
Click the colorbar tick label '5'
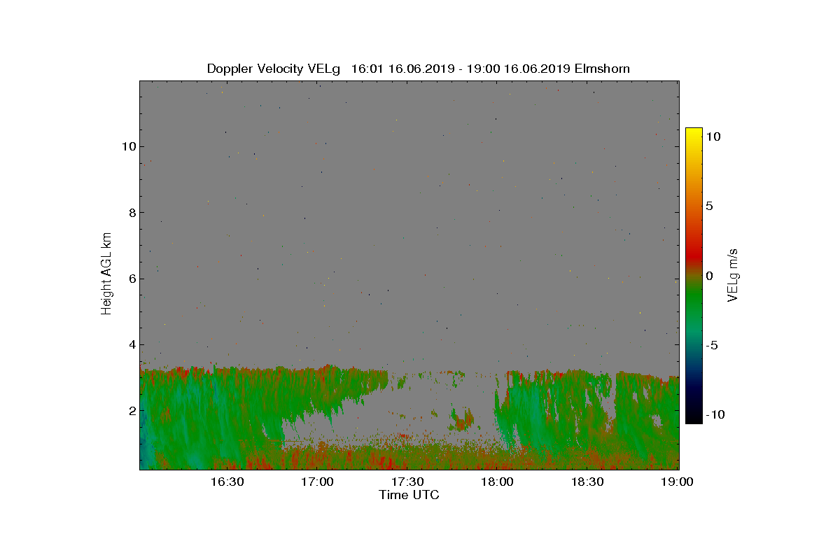[x=709, y=206]
